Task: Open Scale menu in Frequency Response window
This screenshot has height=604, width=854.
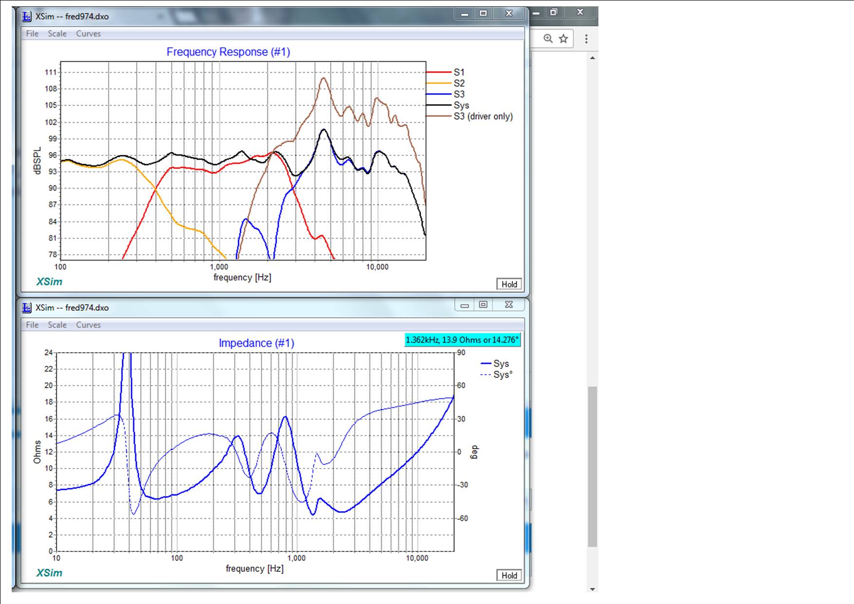Action: click(57, 34)
